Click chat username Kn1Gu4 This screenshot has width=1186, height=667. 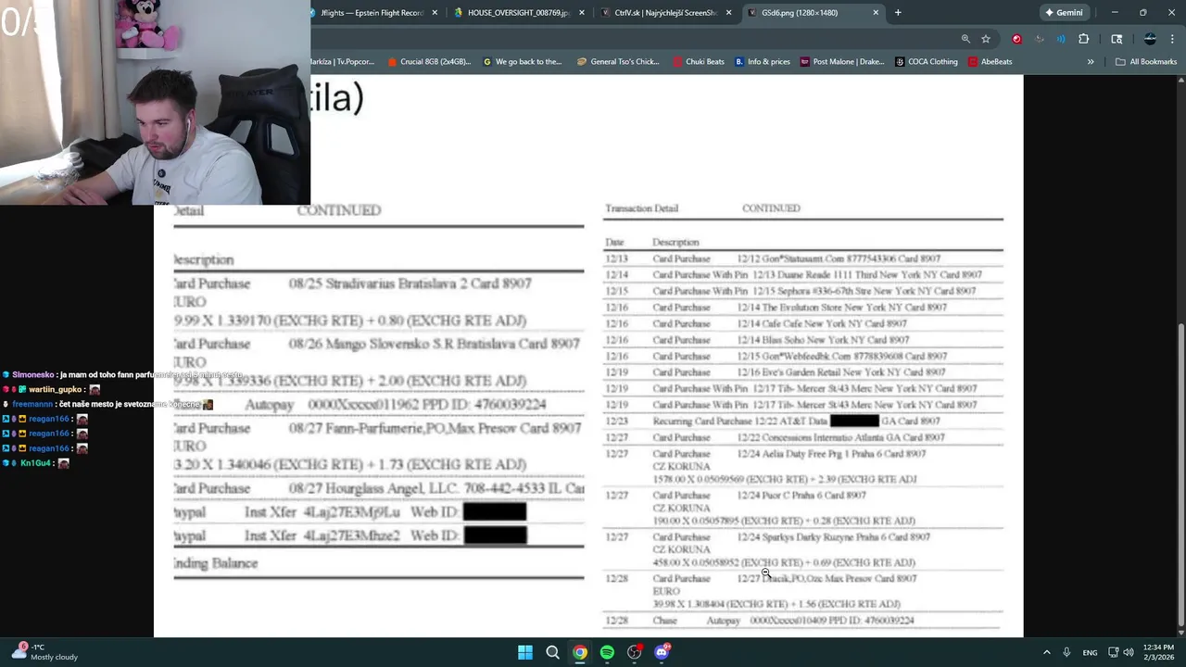35,463
